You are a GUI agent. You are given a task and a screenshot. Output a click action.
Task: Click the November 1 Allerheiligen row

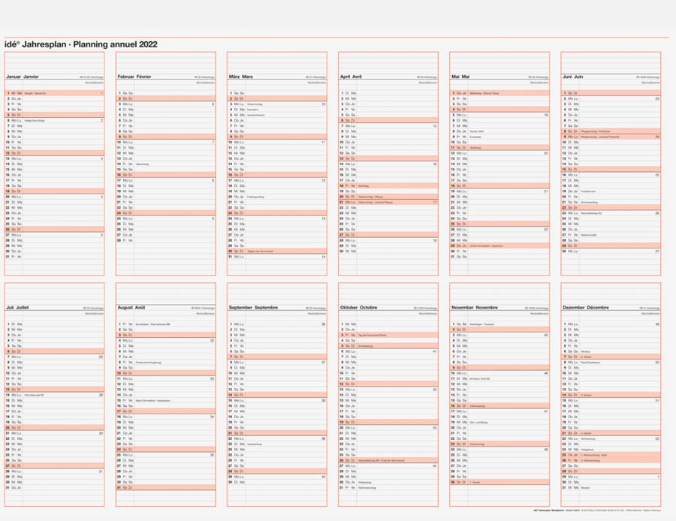(x=499, y=324)
